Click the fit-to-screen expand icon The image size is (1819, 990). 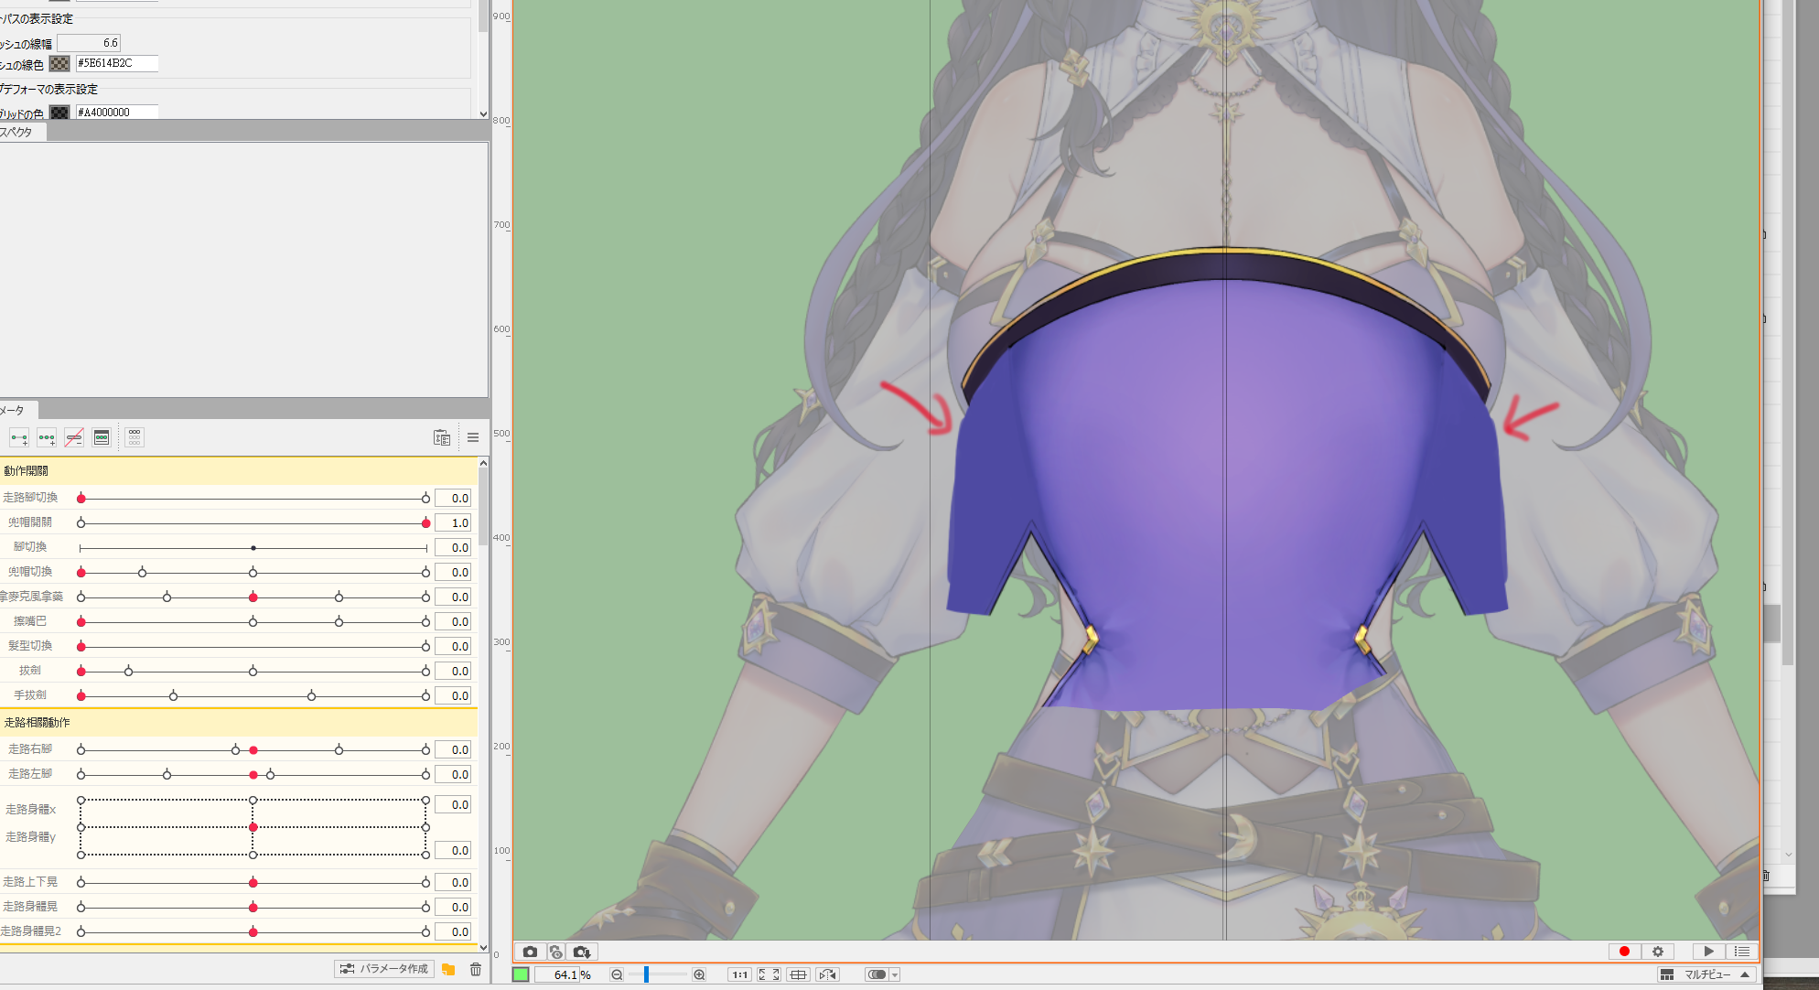(769, 974)
